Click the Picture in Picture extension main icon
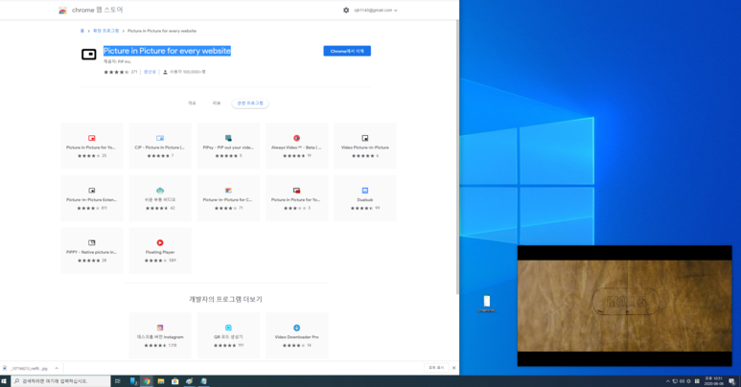This screenshot has width=741, height=387. 89,55
